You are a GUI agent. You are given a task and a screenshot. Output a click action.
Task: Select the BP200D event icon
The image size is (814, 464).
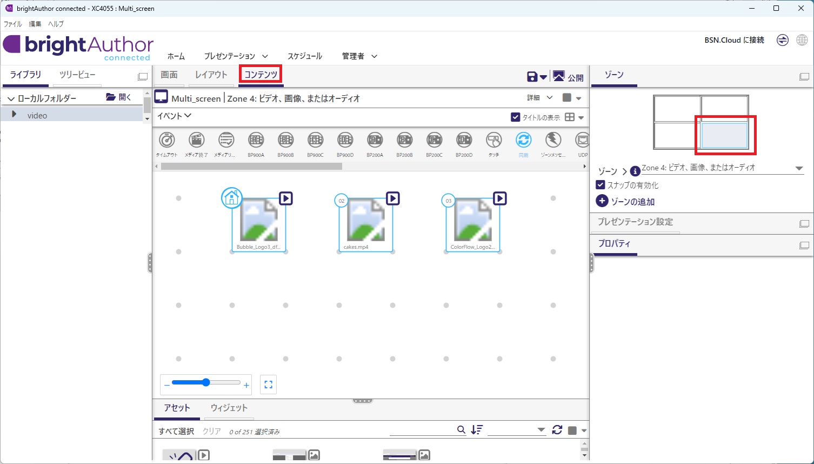464,140
